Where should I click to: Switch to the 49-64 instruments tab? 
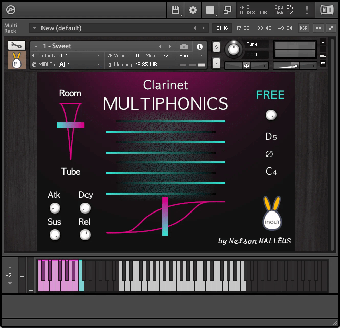coord(285,28)
